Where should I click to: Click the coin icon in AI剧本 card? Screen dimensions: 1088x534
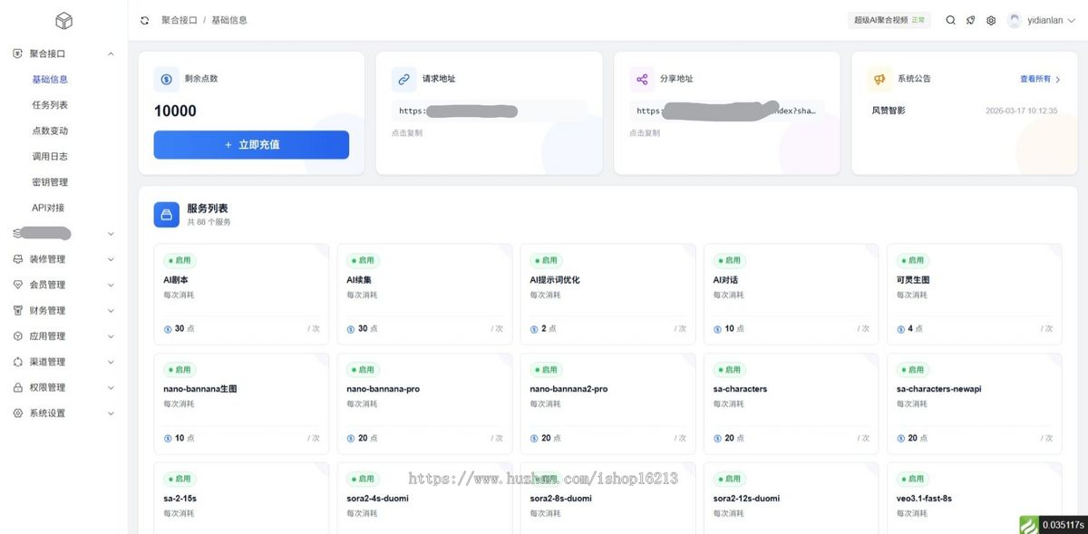coord(168,329)
